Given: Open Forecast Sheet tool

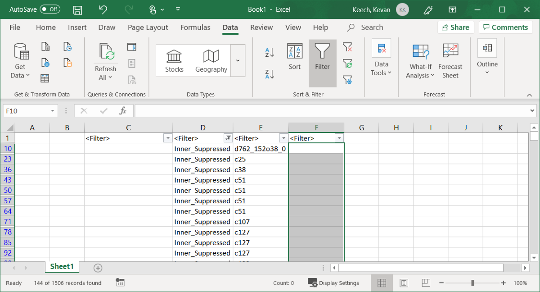Looking at the screenshot, I should (x=450, y=61).
